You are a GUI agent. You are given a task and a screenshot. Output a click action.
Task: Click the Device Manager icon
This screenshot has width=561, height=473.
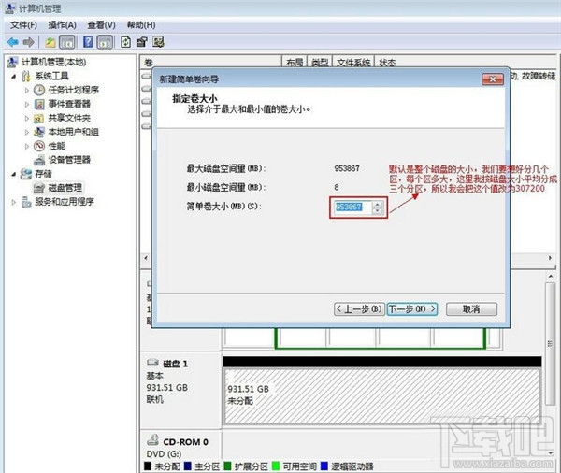tap(39, 160)
